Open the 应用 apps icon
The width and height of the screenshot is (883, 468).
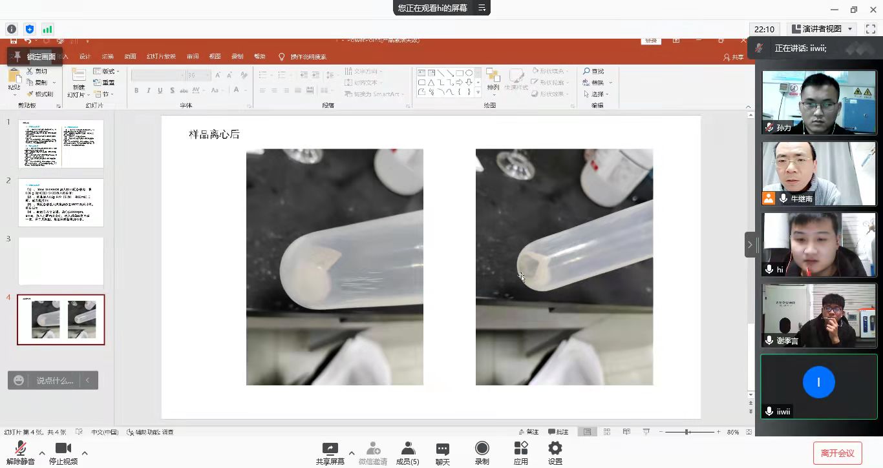pos(521,453)
